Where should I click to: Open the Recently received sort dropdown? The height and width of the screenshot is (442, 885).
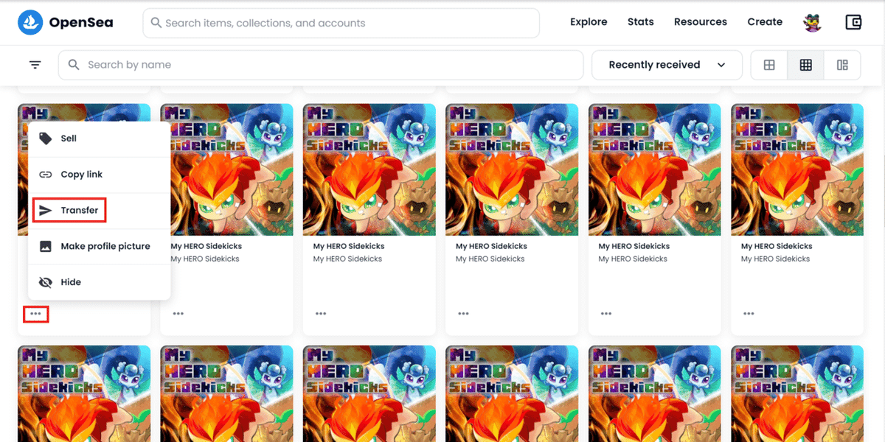coord(667,65)
